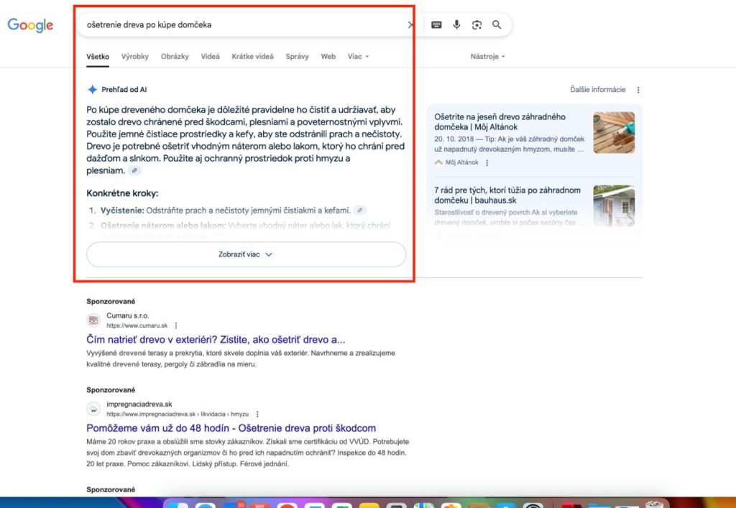Image resolution: width=736 pixels, height=508 pixels.
Task: Switch to the Výrobky tab
Action: pos(134,56)
